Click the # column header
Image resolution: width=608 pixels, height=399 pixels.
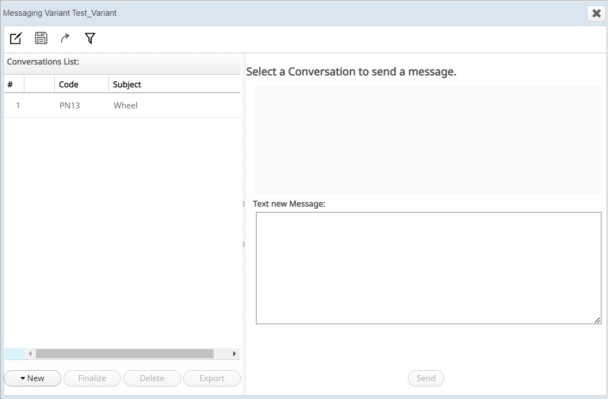point(10,85)
